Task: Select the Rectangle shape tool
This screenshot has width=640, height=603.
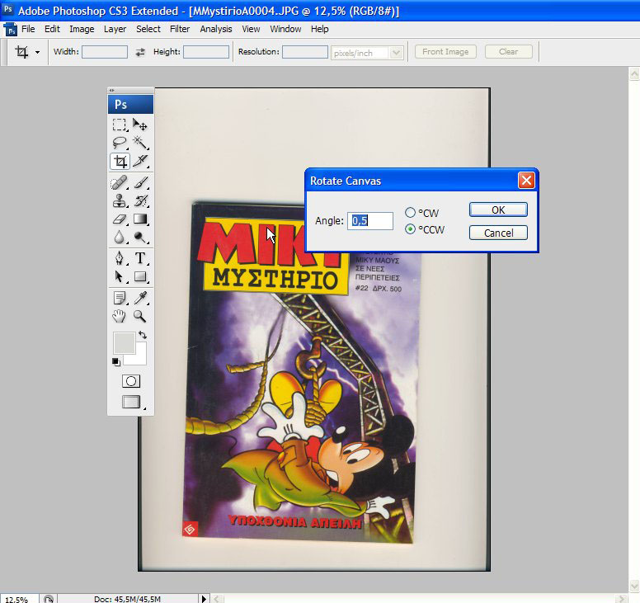Action: 140,277
